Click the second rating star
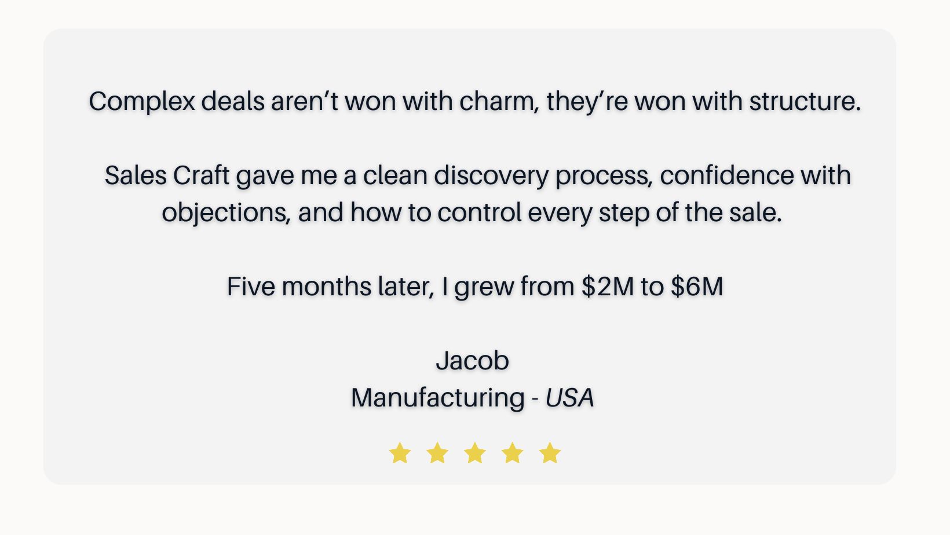Image resolution: width=950 pixels, height=535 pixels. coord(437,453)
